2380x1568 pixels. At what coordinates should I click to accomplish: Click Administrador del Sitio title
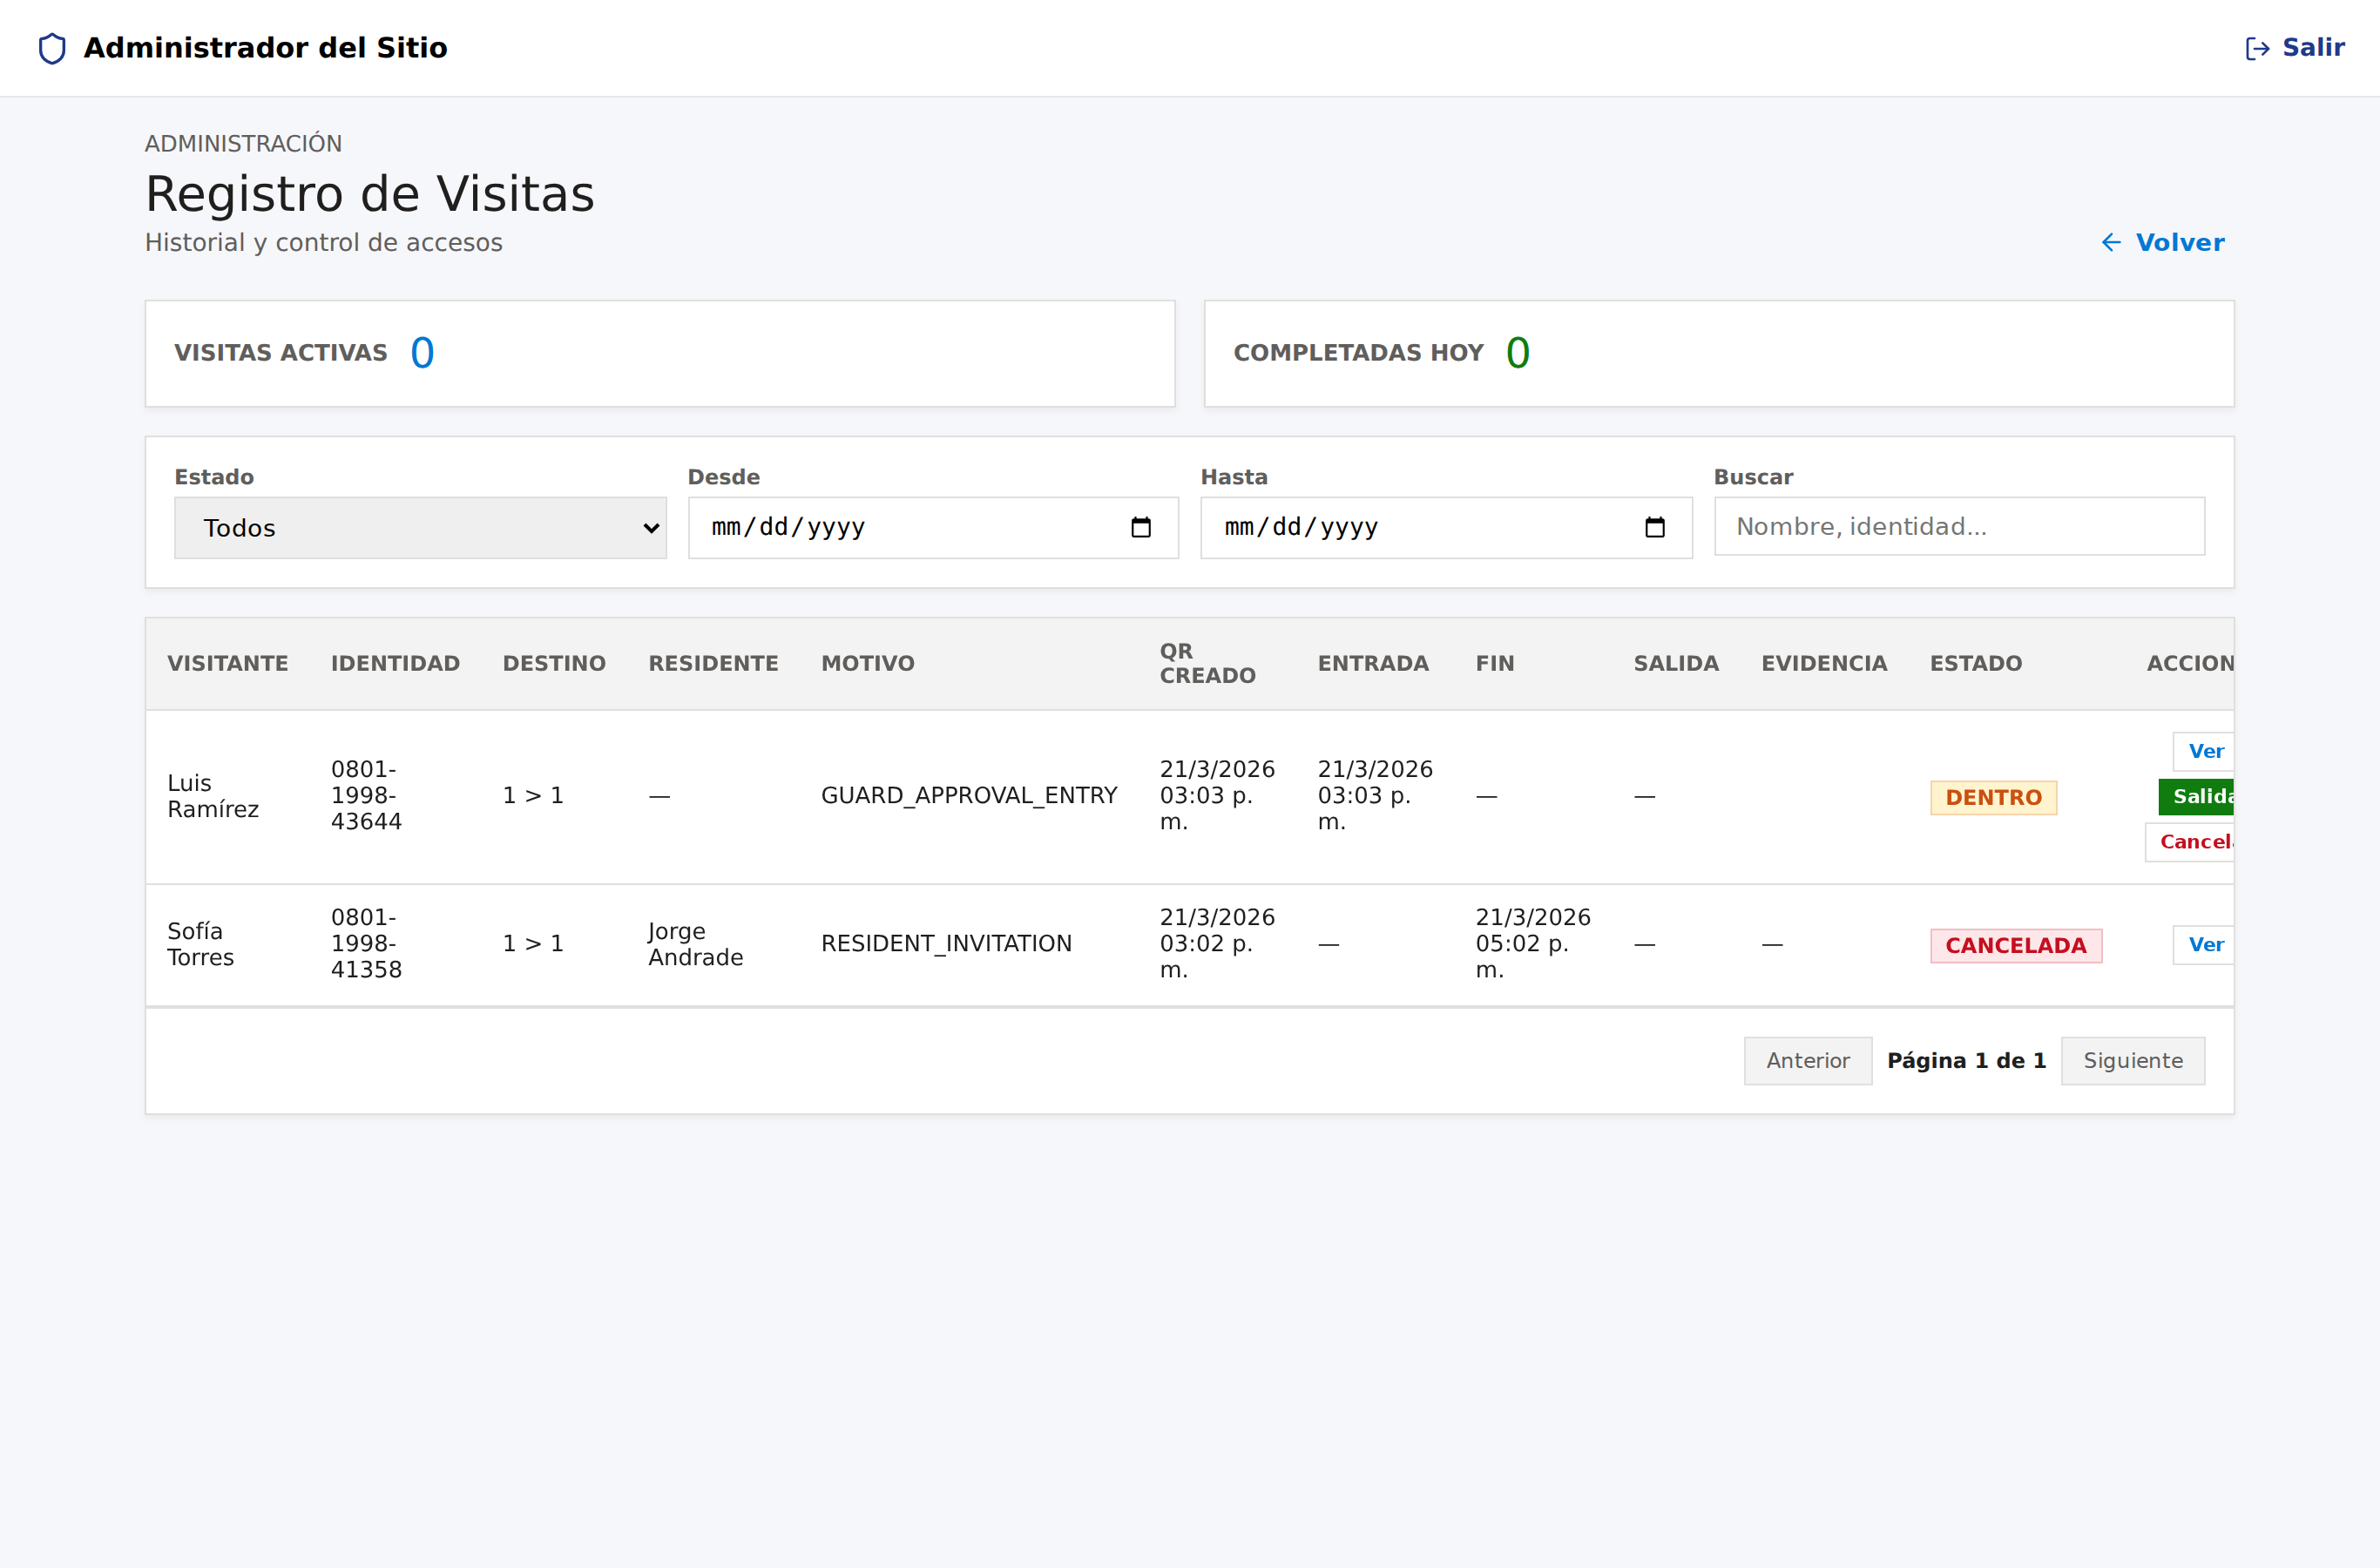(x=265, y=48)
